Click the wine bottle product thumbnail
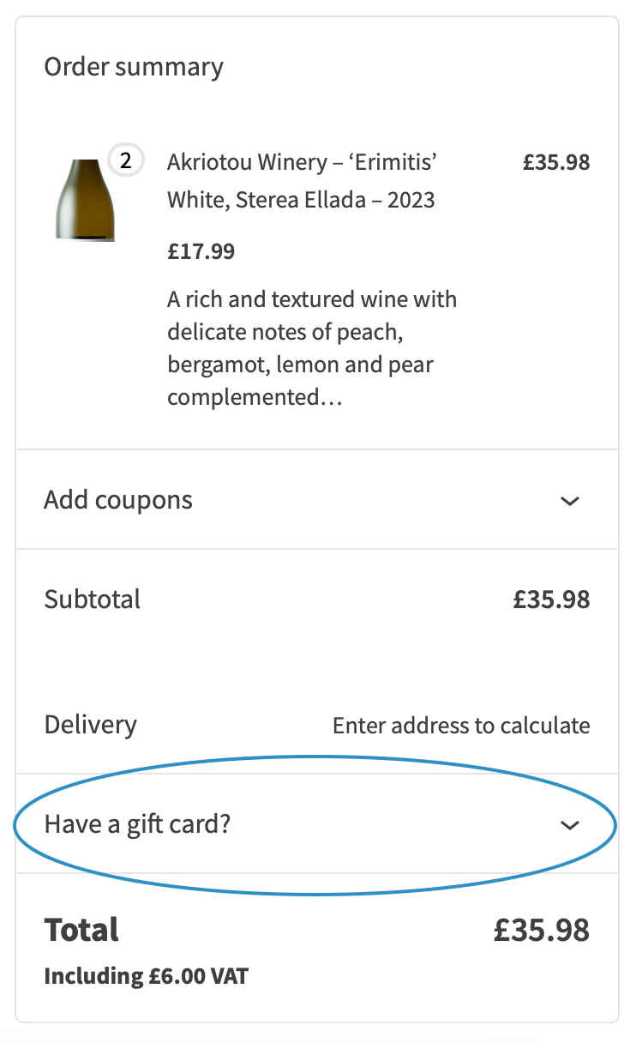Image resolution: width=636 pixels, height=1043 pixels. (85, 200)
